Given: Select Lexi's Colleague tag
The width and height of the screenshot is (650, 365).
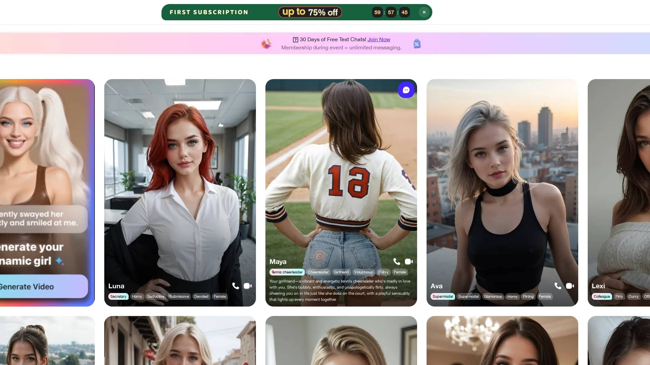Looking at the screenshot, I should click(x=602, y=296).
